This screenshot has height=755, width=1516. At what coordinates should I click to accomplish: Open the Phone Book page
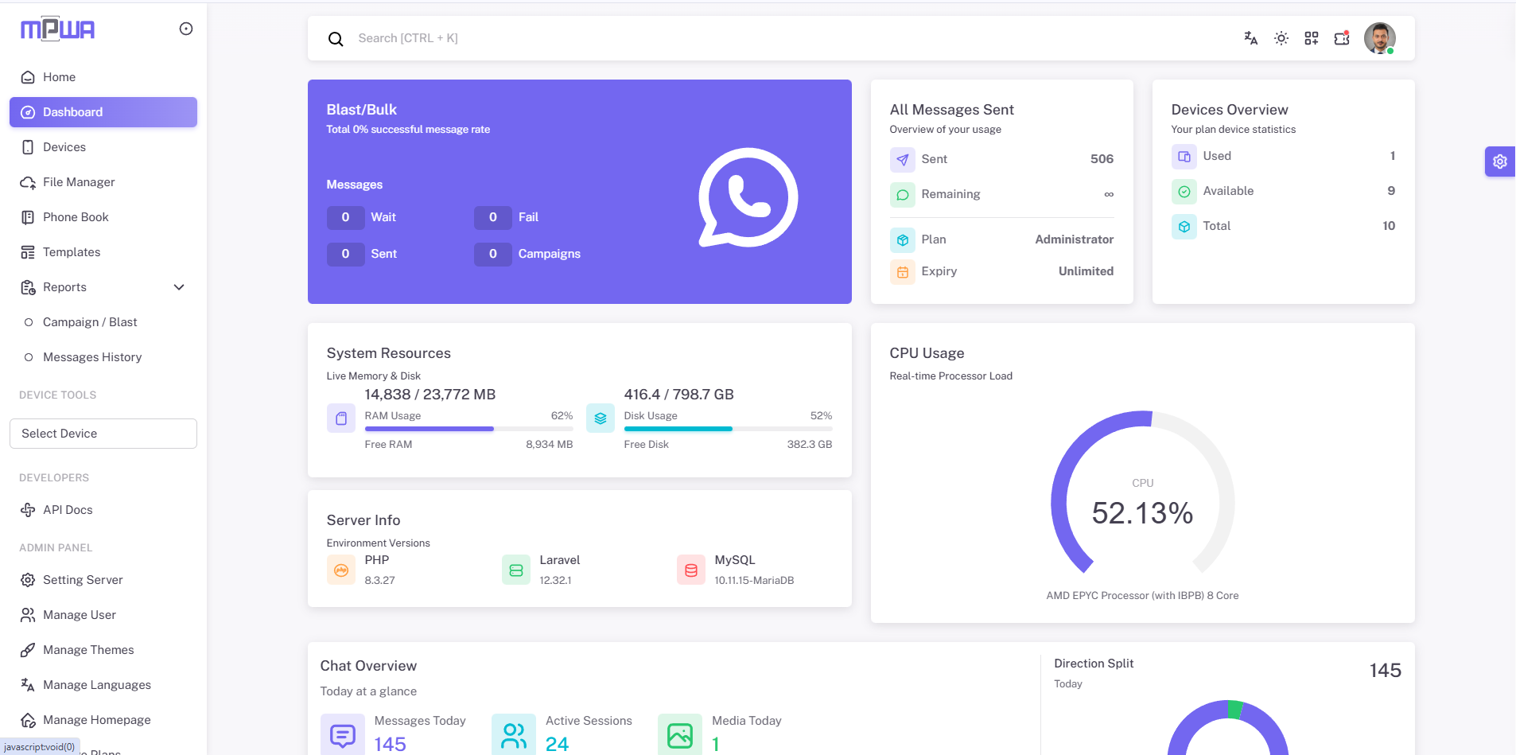(76, 217)
